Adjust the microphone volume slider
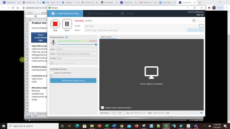 point(96,45)
